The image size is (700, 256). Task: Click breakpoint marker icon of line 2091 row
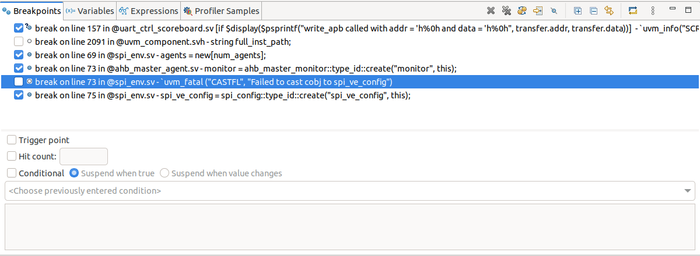click(29, 41)
